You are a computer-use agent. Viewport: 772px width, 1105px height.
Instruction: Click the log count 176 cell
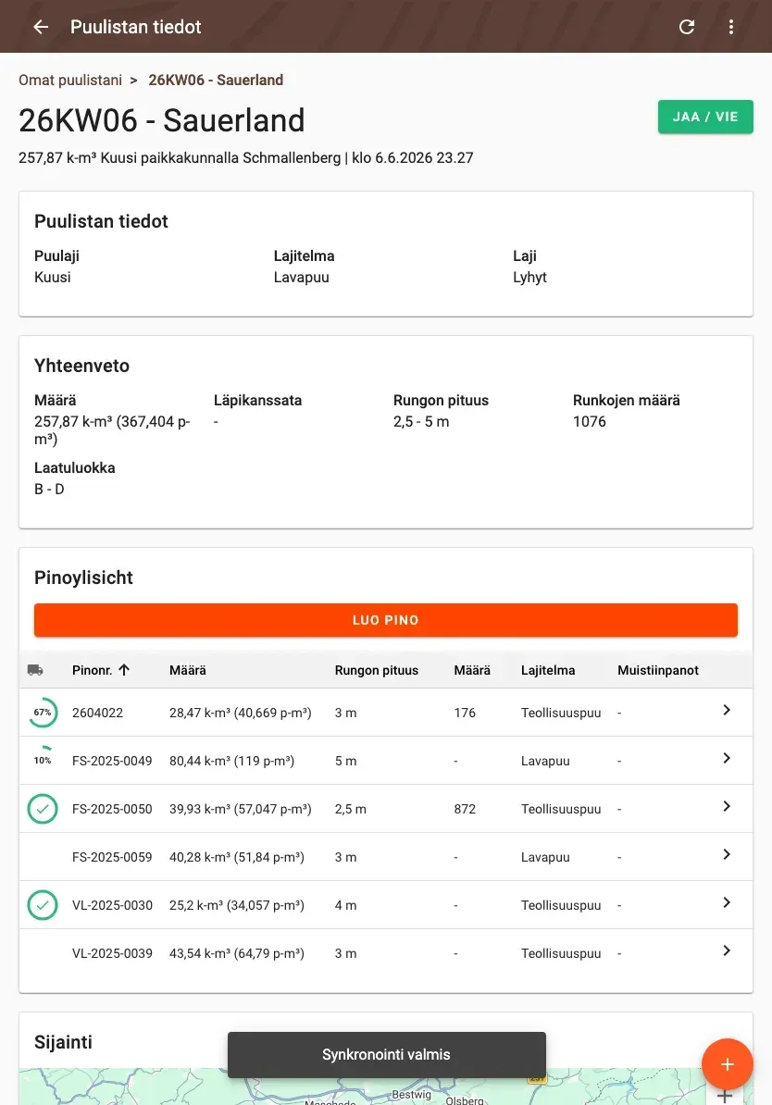465,713
